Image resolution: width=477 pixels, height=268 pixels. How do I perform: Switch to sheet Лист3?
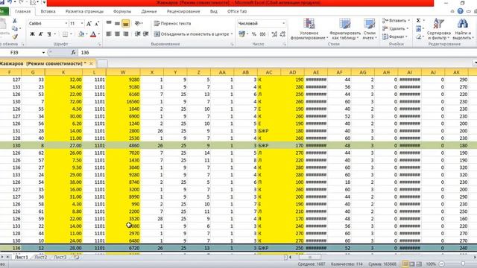[60, 258]
